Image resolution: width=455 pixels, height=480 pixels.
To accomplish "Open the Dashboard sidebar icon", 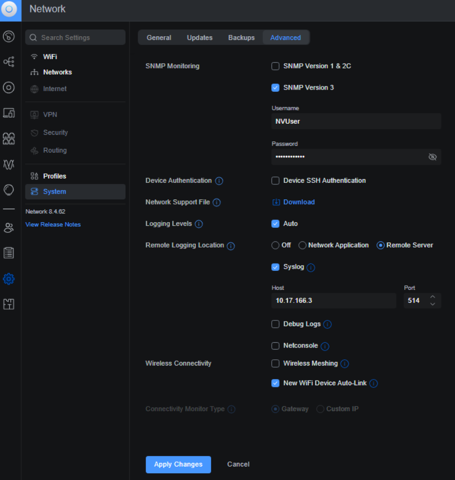I will [x=9, y=36].
